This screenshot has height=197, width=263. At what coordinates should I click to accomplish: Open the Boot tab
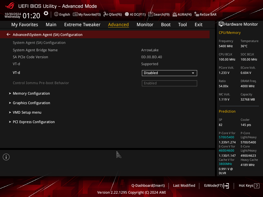click(166, 25)
